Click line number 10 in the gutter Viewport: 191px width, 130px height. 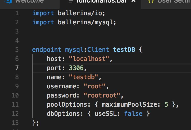pos(15,95)
